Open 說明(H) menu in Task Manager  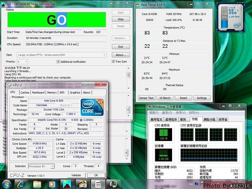point(194,113)
